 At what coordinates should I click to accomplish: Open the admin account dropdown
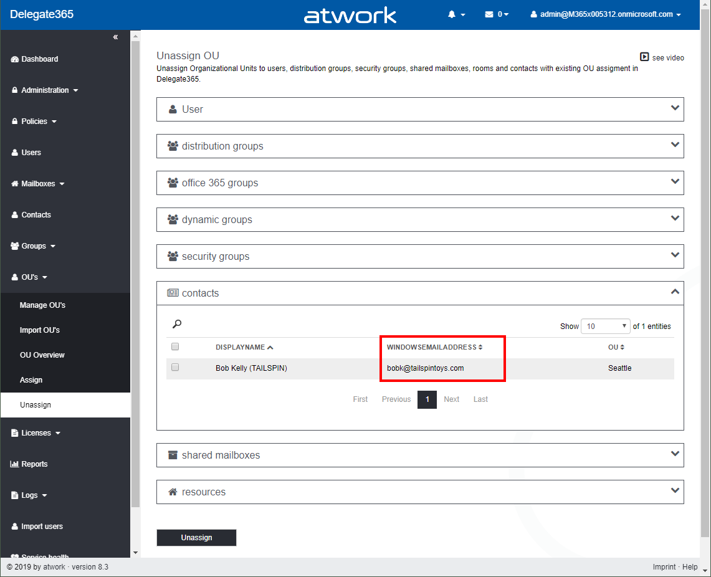pyautogui.click(x=605, y=14)
